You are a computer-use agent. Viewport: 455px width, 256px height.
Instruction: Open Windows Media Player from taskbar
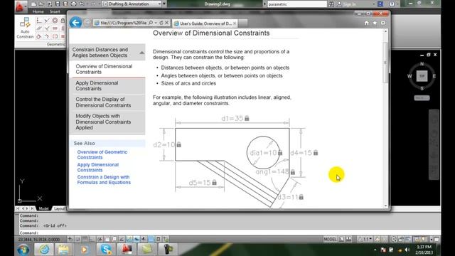click(85, 250)
